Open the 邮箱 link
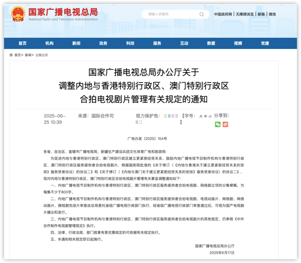The height and width of the screenshot is (263, 301). (261, 14)
